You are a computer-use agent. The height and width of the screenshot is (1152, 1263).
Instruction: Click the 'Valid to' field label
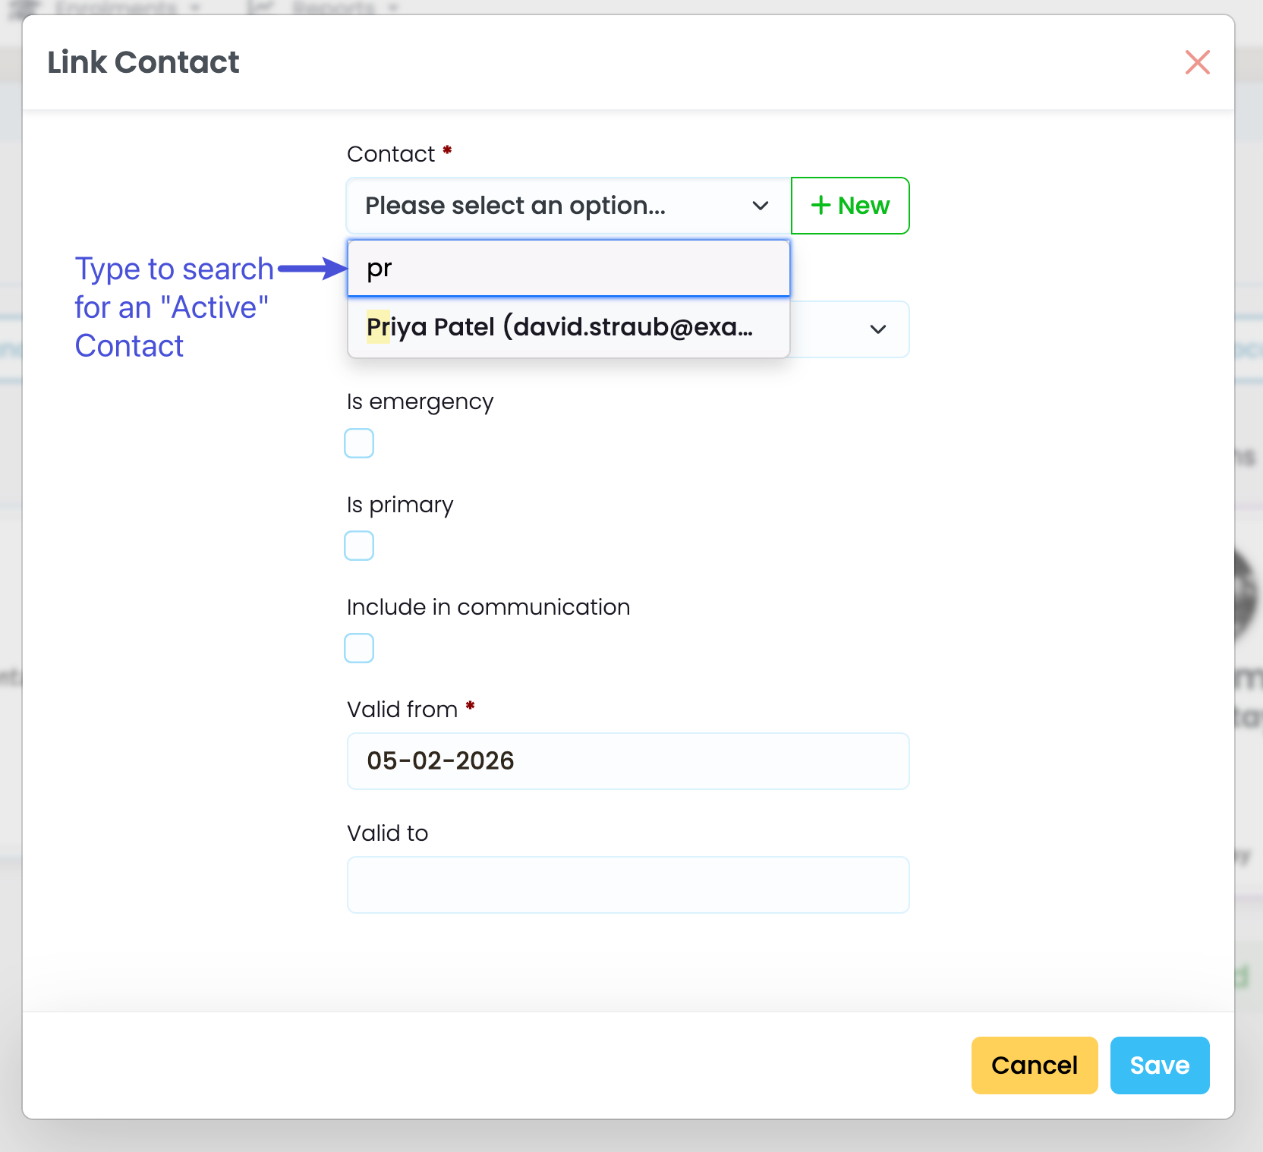point(387,833)
